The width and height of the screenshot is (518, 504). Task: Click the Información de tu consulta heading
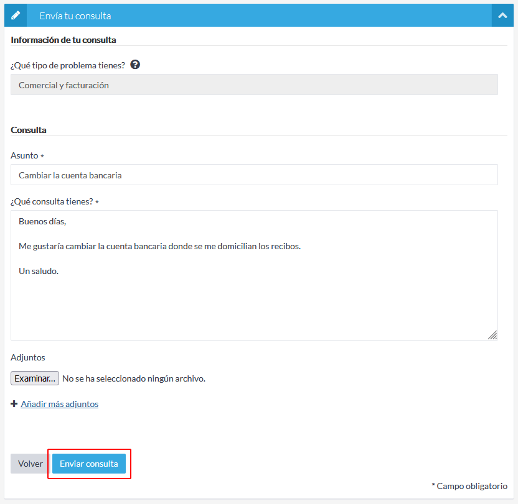coord(64,40)
